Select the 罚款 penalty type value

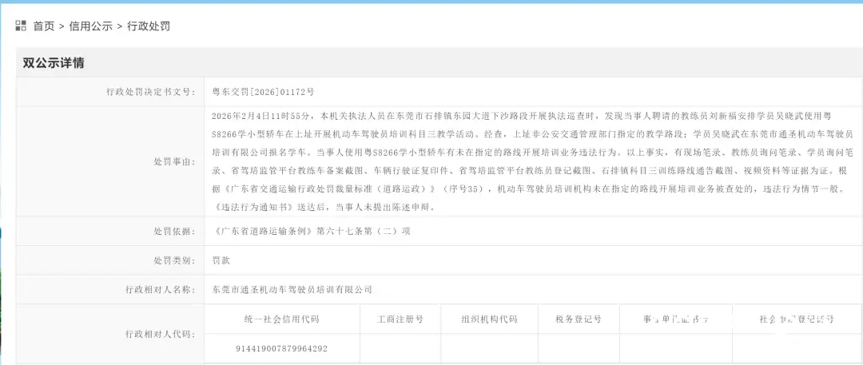pos(221,260)
